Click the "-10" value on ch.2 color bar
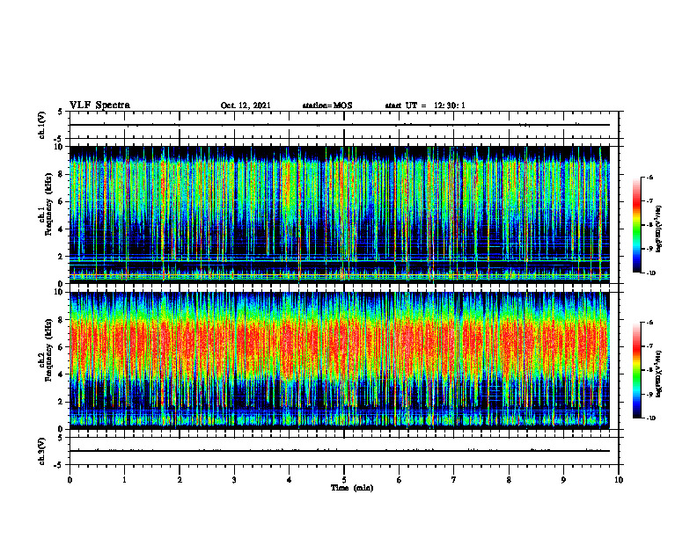 [x=650, y=418]
